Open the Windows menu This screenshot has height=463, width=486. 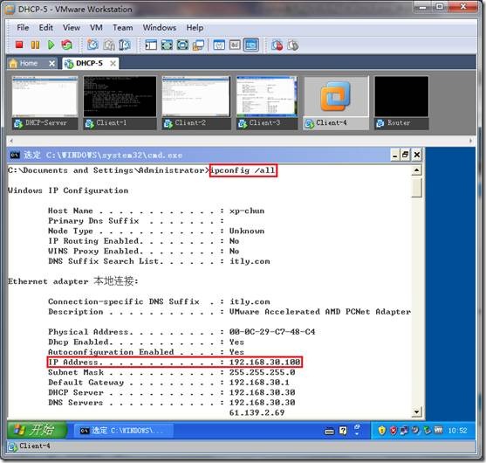(160, 28)
